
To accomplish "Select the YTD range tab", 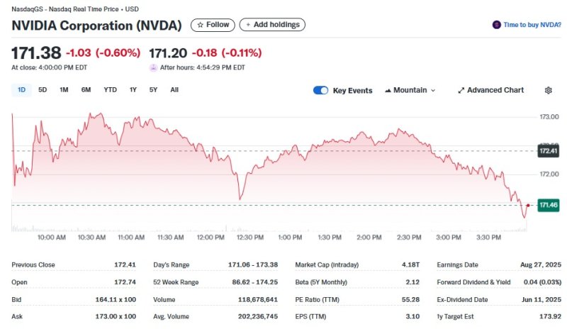I will pyautogui.click(x=110, y=90).
